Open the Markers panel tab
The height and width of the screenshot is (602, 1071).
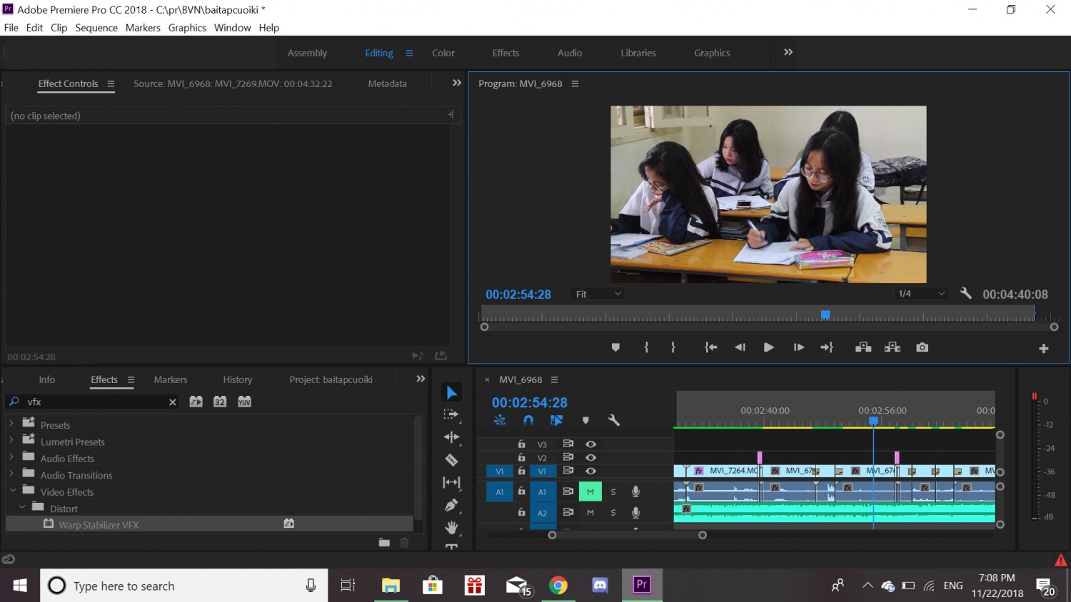pyautogui.click(x=171, y=379)
